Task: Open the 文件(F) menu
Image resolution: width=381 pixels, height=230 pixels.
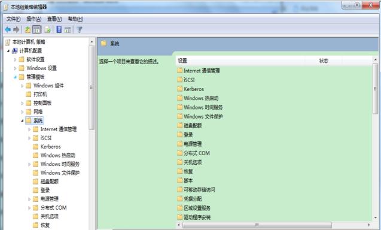Action: pos(13,19)
